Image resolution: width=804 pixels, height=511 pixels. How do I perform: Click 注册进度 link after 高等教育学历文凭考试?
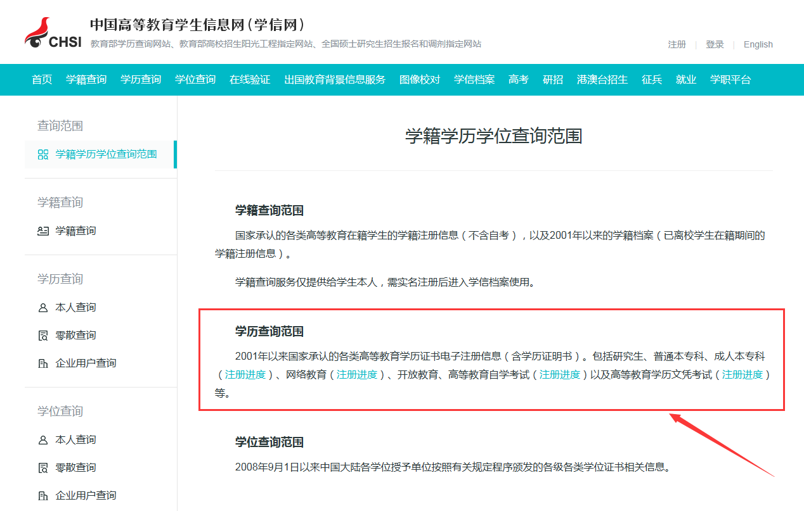pos(742,375)
